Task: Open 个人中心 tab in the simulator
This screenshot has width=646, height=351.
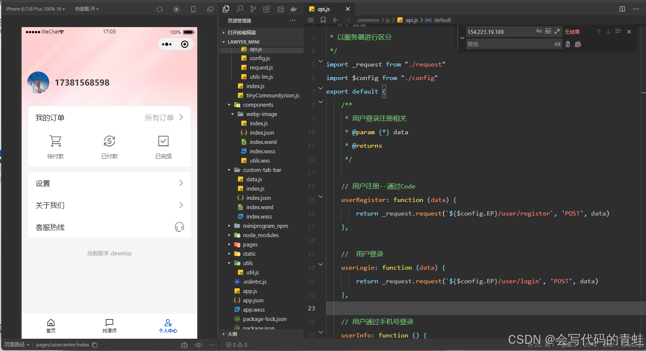Action: pos(168,326)
